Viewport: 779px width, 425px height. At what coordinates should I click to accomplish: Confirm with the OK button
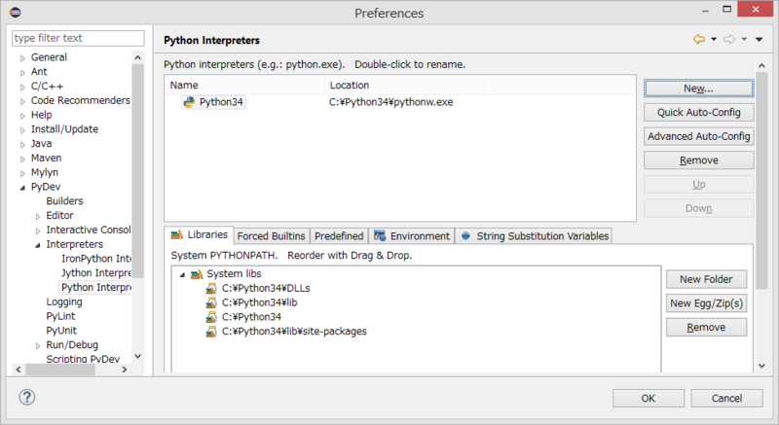(x=648, y=398)
